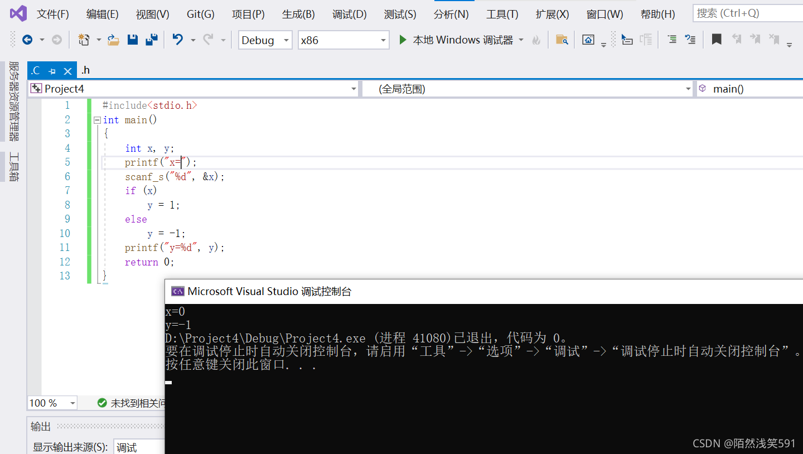
Task: Click line number 10 in the margin
Action: (x=65, y=233)
